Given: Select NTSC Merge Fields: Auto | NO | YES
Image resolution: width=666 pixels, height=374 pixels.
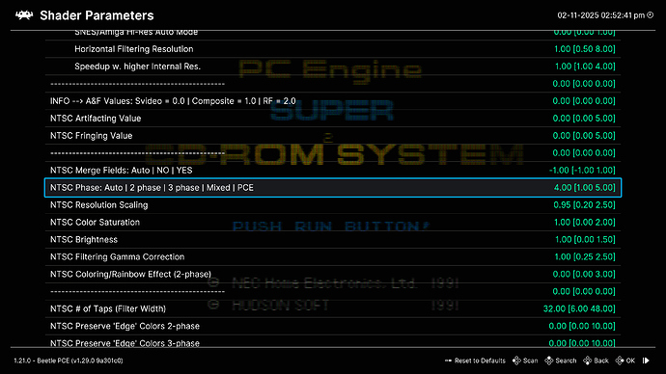Looking at the screenshot, I should pyautogui.click(x=333, y=171).
